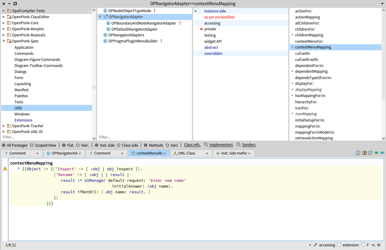
Task: Click the red square icon beside private protocol
Action: coord(201,29)
